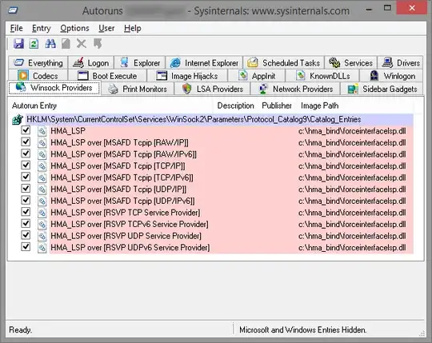Switch to the Sidebar Gadgets tab
432x343 pixels.
[382, 89]
